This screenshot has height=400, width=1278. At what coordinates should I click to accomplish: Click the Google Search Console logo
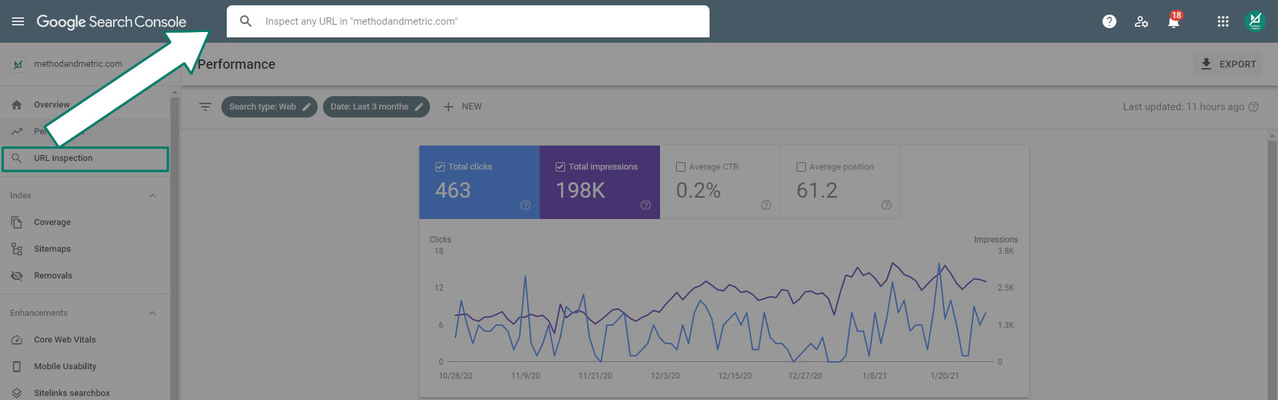pyautogui.click(x=111, y=21)
